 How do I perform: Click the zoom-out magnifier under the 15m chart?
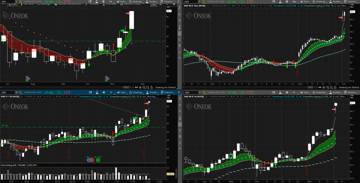331,87
